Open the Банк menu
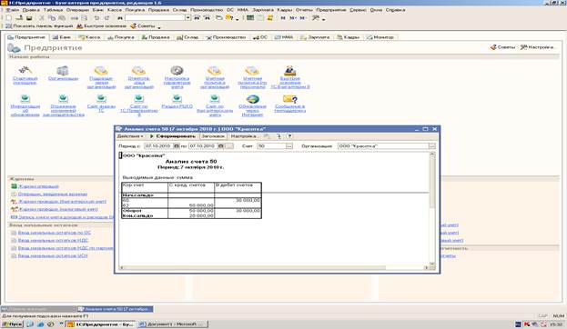This screenshot has height=329, width=567. (x=97, y=10)
